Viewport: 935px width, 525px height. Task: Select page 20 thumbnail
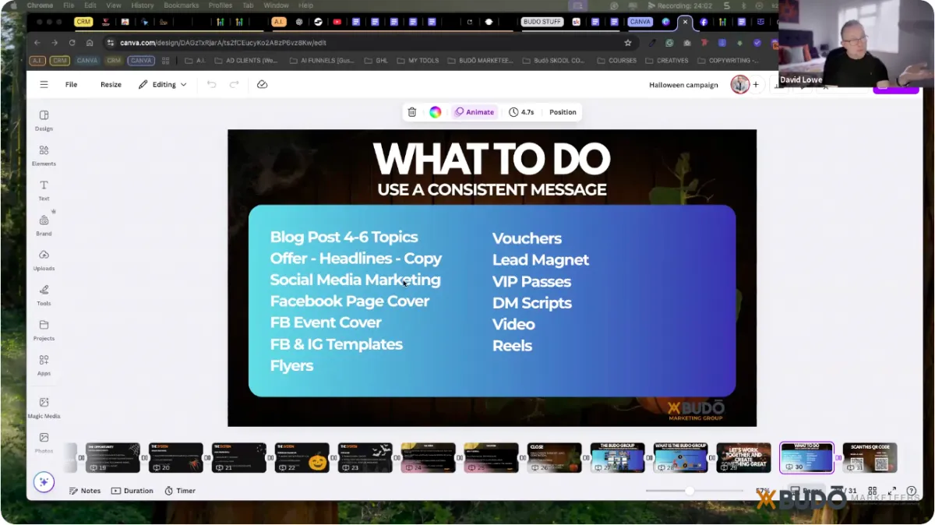click(176, 457)
